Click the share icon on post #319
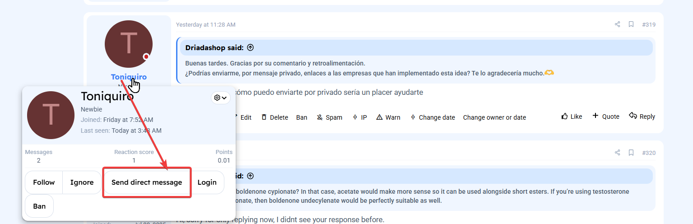 point(617,24)
